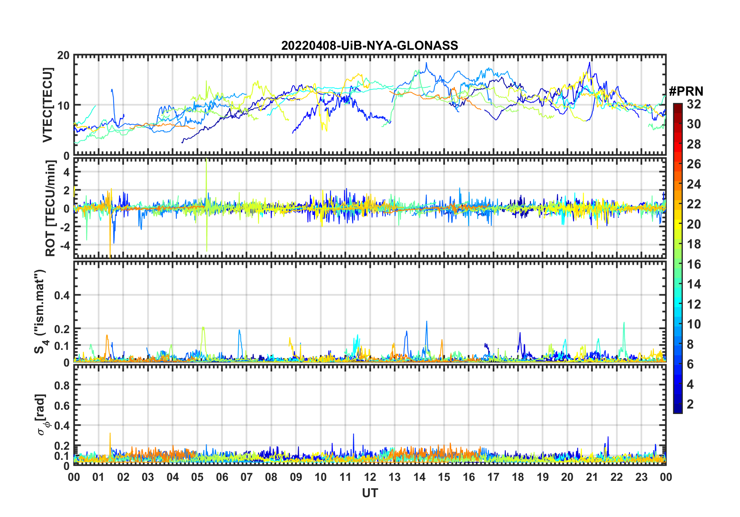Click the PRN colorbar
The image size is (740, 517).
tap(678, 258)
